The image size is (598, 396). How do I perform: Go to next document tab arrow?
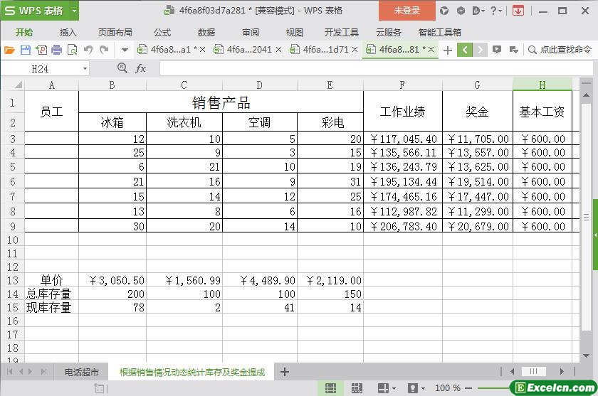tap(480, 50)
